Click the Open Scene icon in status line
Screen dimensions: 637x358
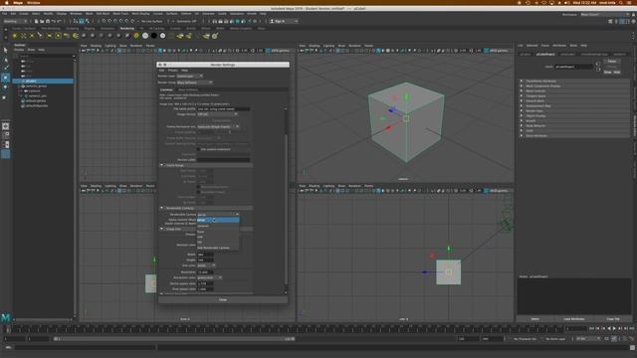click(42, 21)
